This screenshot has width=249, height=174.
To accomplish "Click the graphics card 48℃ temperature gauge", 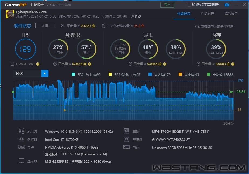I will click(x=148, y=49).
